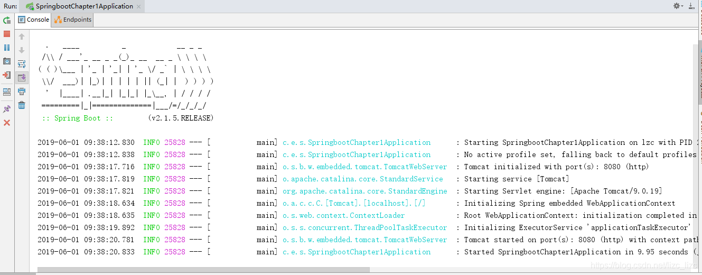Click the o.apache.catalina.core.StandardService logger name

[363, 179]
